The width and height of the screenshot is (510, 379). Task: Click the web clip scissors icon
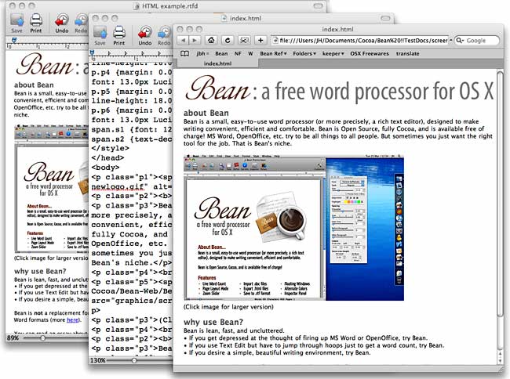244,40
